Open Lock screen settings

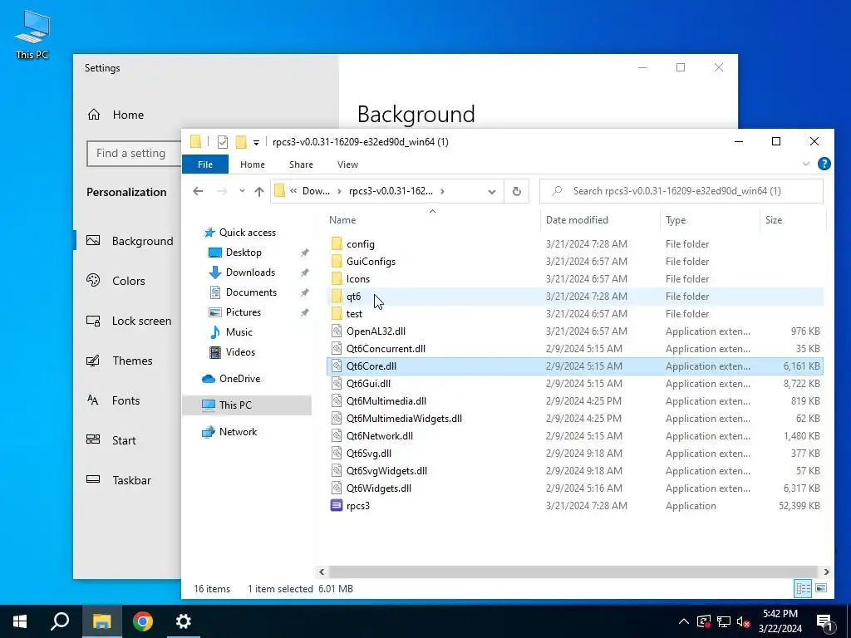pos(141,321)
